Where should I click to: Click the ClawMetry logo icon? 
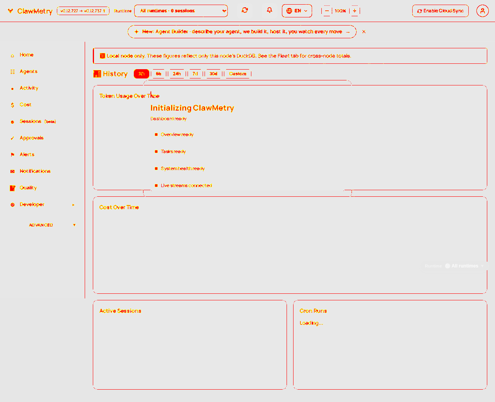click(x=10, y=11)
